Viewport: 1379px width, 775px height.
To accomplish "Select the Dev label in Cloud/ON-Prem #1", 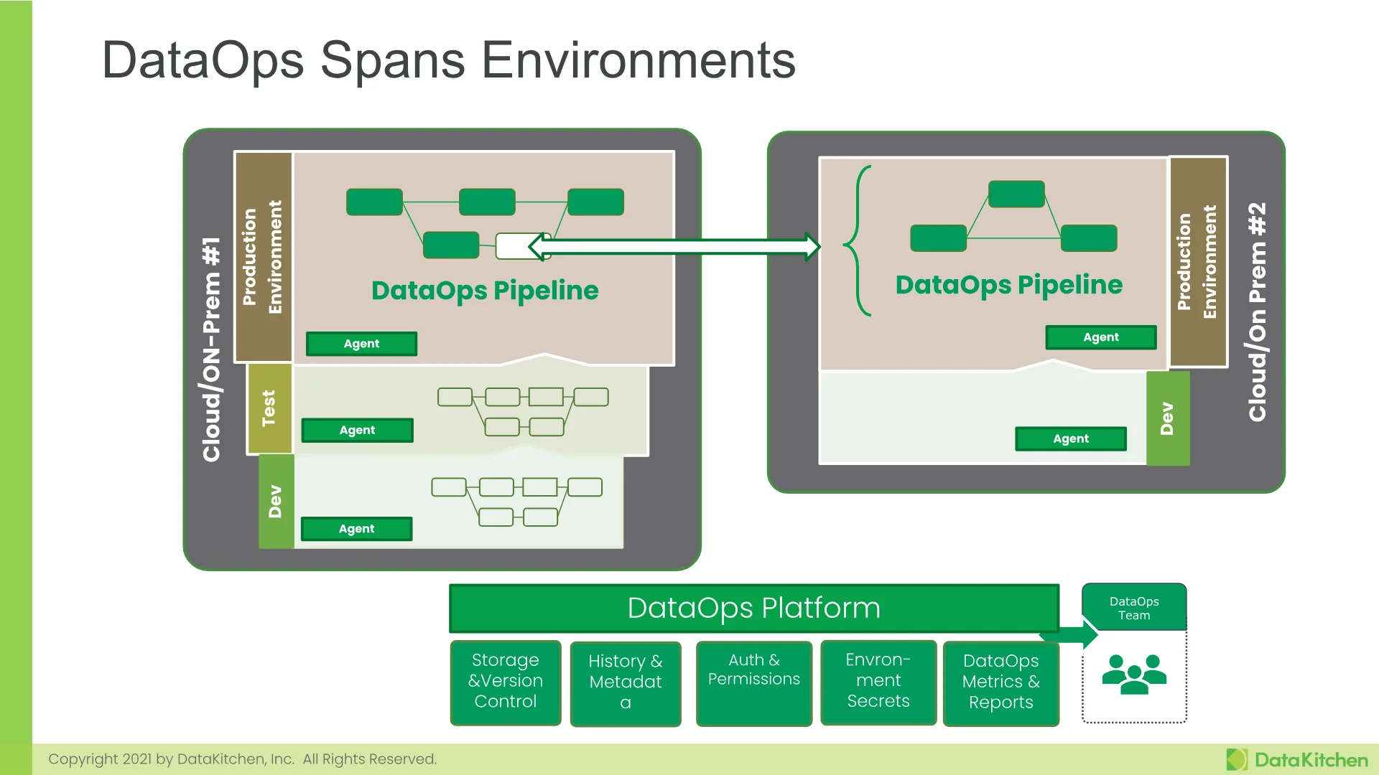I will click(x=276, y=502).
